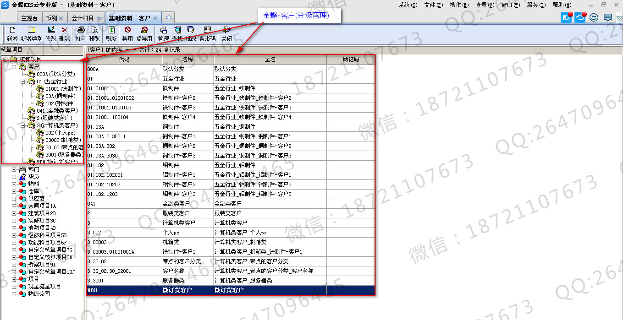Click the 代码 column header
The width and height of the screenshot is (623, 320).
(x=124, y=60)
